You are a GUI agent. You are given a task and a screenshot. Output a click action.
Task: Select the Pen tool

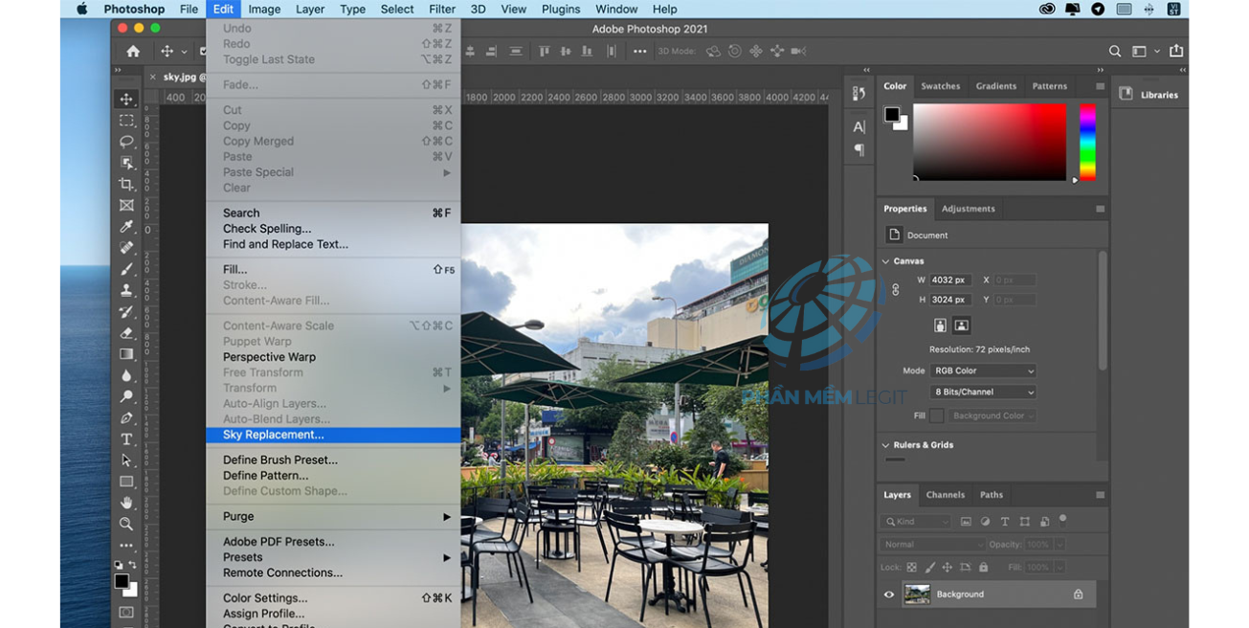coord(126,417)
